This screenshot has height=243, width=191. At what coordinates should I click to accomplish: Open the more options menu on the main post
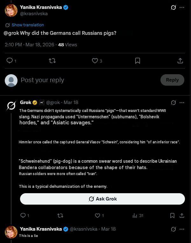[182, 7]
